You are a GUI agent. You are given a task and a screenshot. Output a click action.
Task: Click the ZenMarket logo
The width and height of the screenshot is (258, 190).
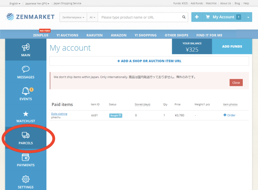(x=30, y=17)
